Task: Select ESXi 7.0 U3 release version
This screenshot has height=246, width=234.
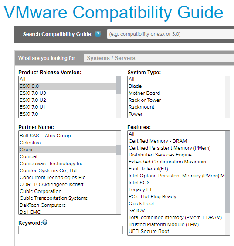Action: [68, 93]
